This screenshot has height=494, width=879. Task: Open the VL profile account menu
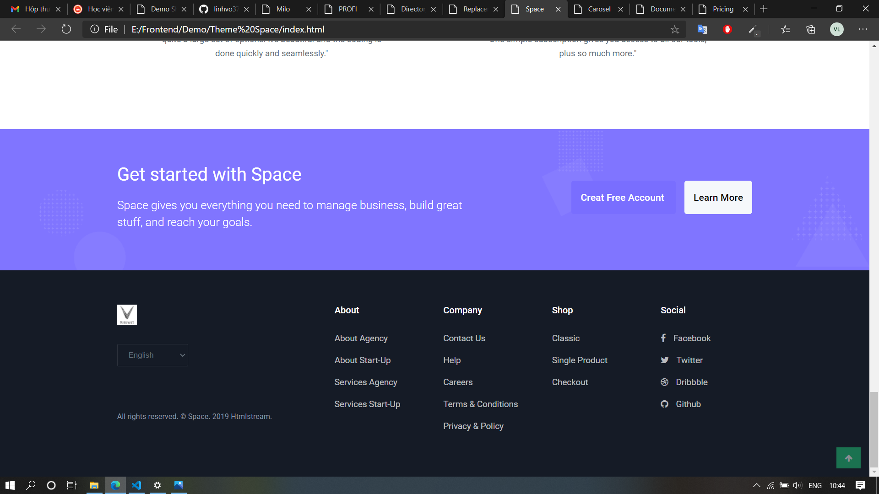coord(837,29)
